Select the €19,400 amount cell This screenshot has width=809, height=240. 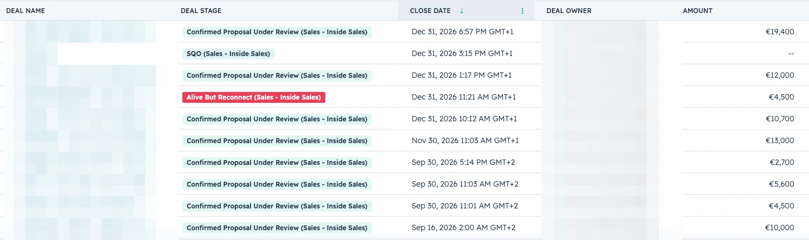coord(780,32)
